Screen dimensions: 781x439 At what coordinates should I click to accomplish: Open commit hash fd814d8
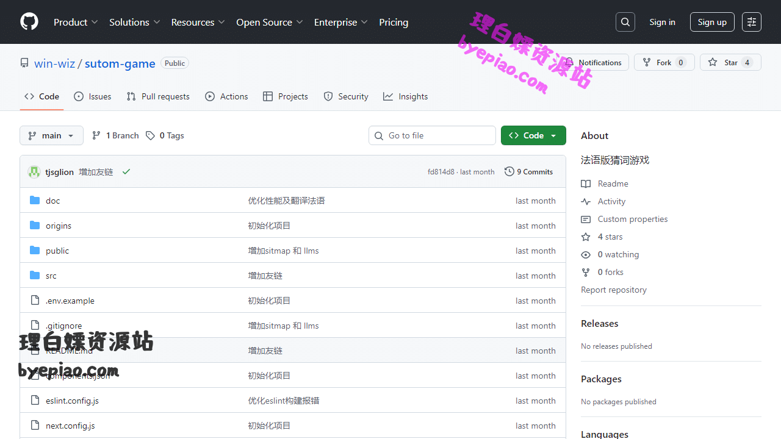(x=441, y=172)
